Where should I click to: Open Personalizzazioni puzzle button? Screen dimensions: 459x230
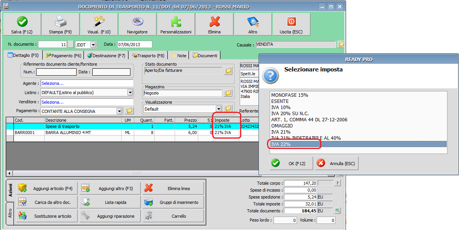(x=176, y=25)
